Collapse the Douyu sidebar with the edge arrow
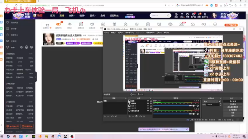This screenshot has height=139, width=248. (36, 77)
